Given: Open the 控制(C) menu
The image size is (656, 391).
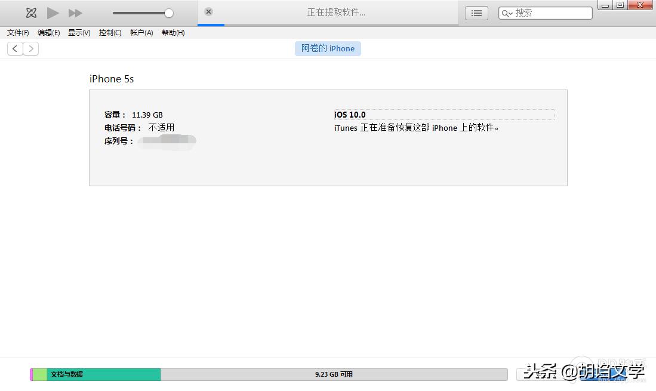Looking at the screenshot, I should tap(110, 33).
